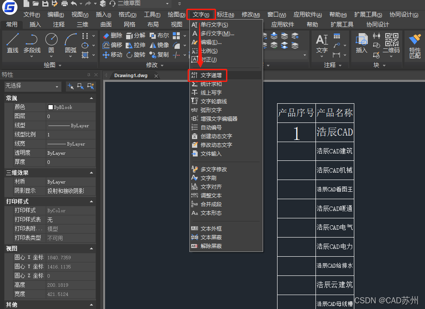
Task: Click the Save icon in quick access toolbar
Action: [45, 3]
